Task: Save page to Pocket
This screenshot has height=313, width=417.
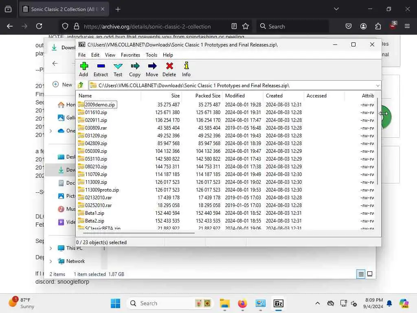Action: 349,26
